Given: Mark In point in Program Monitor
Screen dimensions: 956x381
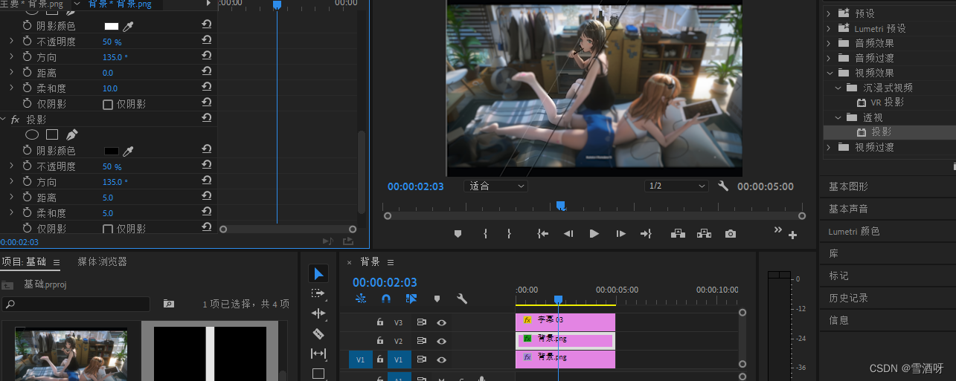Looking at the screenshot, I should click(485, 233).
